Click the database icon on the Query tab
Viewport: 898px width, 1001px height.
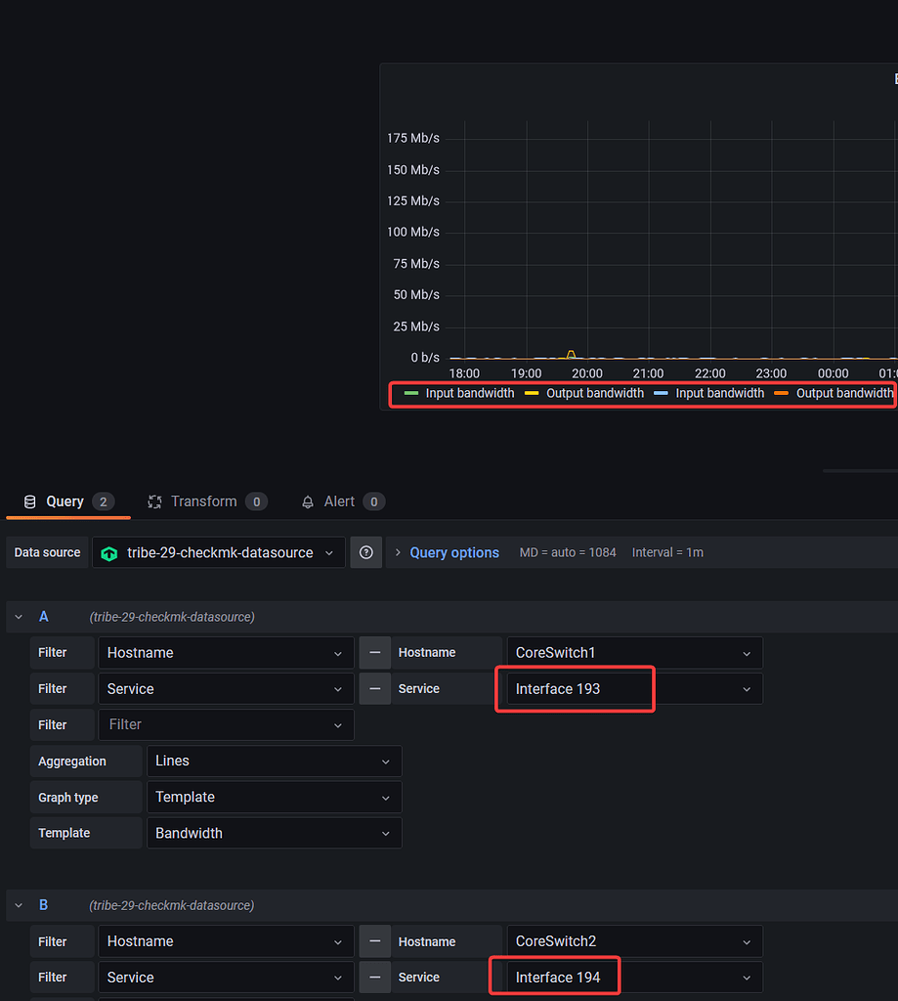[30, 500]
